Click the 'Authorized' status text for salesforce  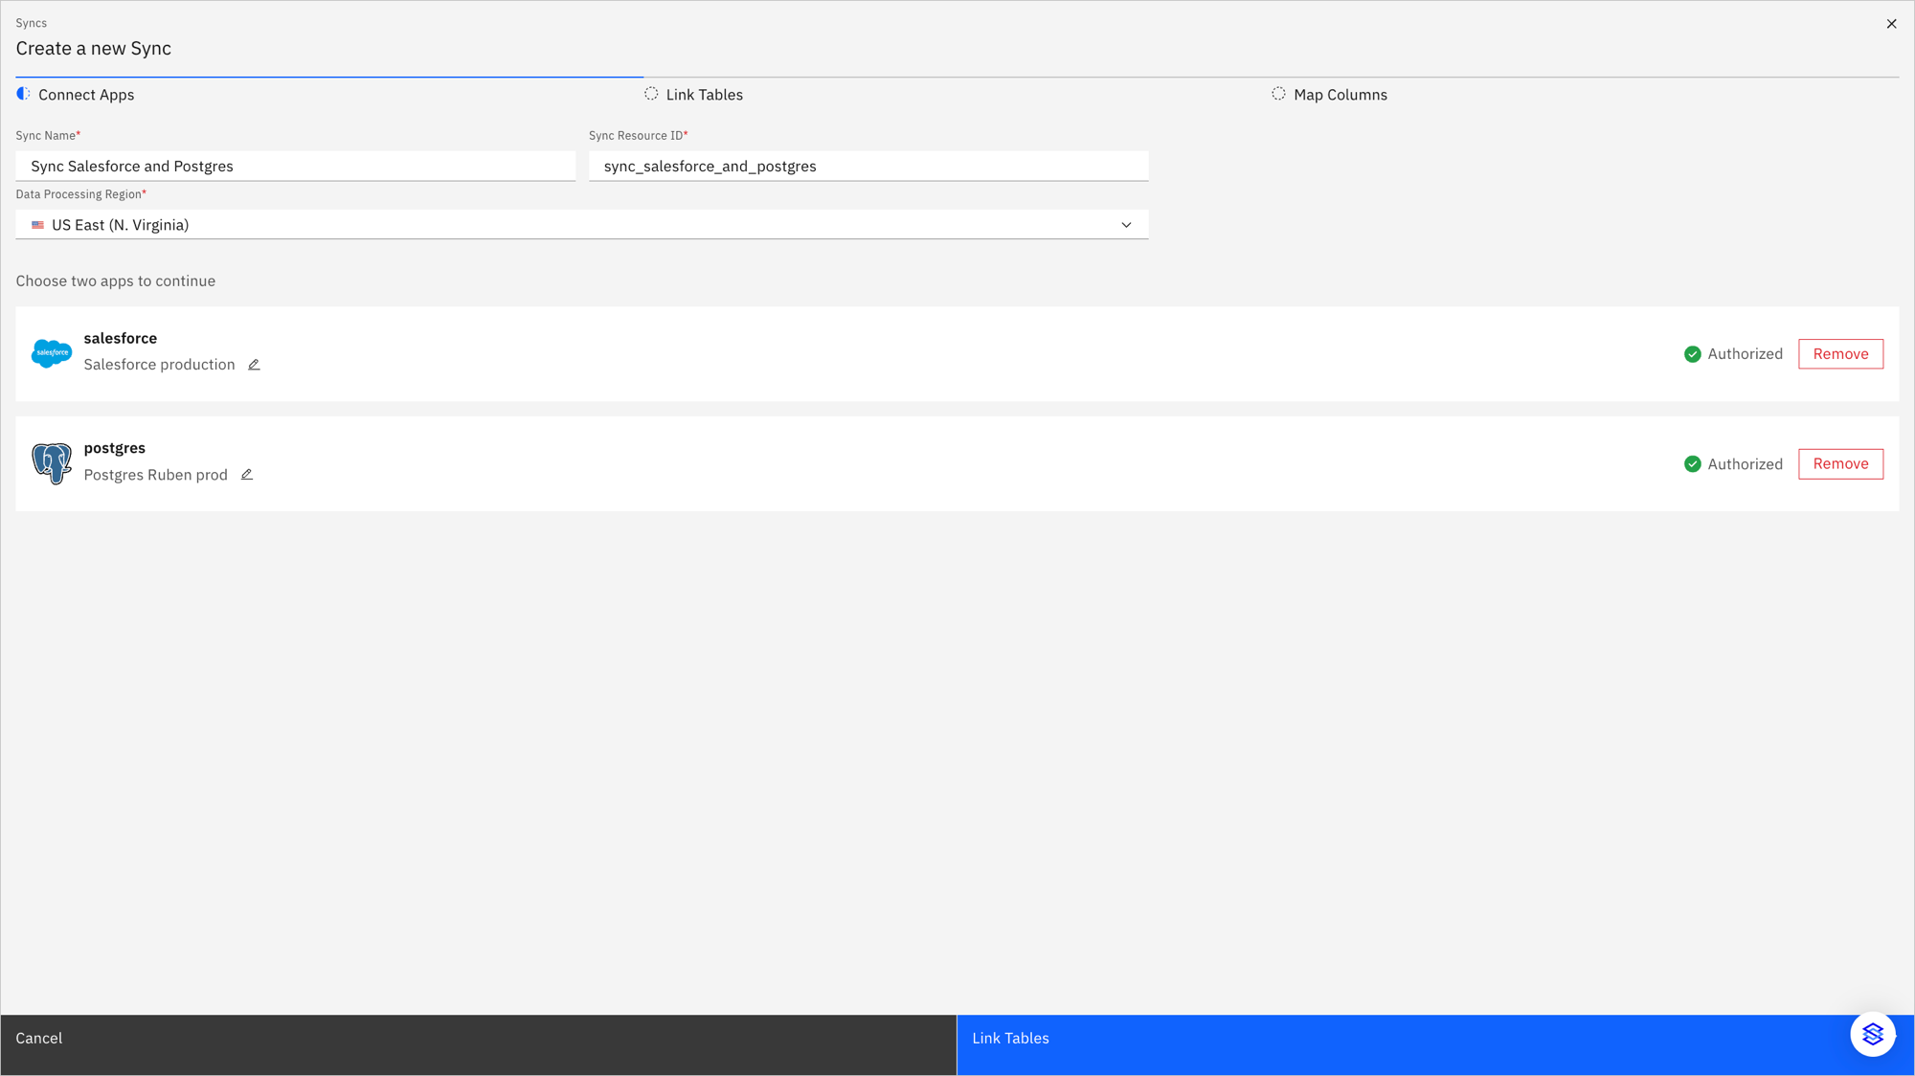[1746, 354]
